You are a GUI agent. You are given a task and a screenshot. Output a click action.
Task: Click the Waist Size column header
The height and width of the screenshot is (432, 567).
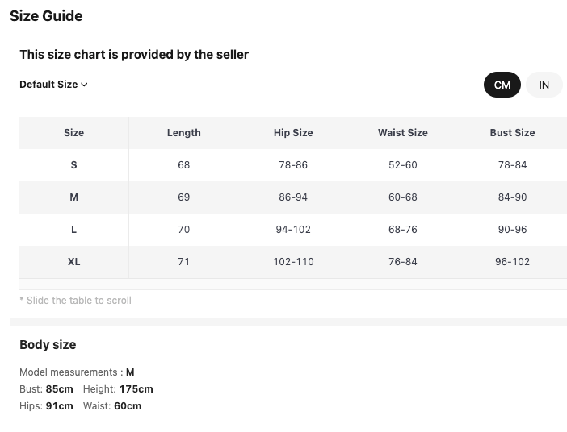coord(402,133)
